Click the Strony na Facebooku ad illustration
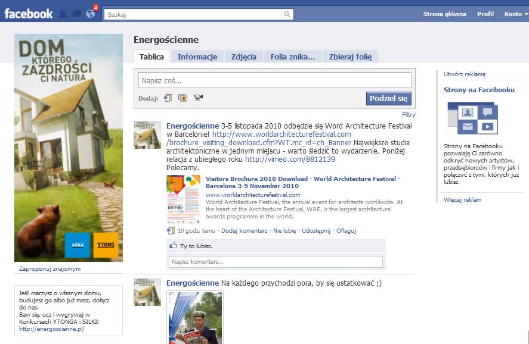The image size is (529, 344). [473, 118]
